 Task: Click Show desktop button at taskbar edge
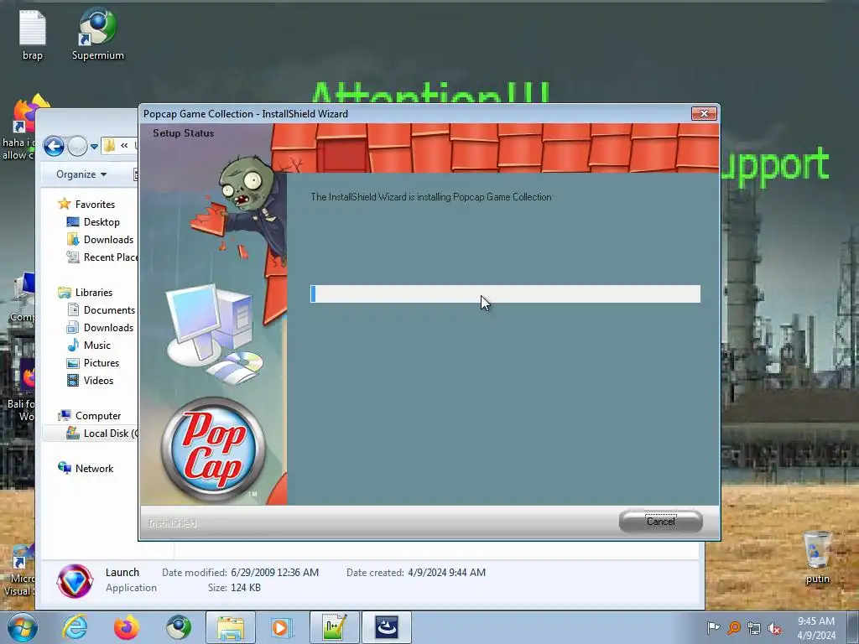point(854,627)
